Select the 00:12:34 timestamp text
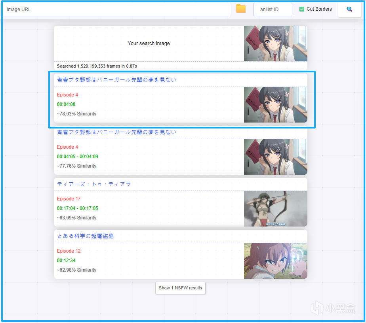This screenshot has height=323, width=366. tap(66, 261)
